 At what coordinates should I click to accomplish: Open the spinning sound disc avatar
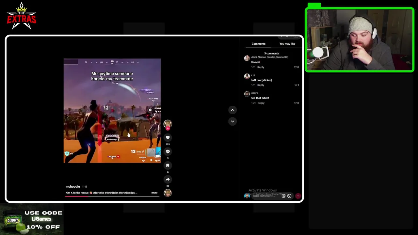coord(168,193)
